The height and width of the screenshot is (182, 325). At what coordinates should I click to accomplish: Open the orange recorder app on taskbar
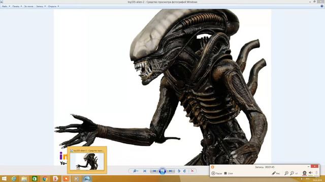click(x=66, y=178)
